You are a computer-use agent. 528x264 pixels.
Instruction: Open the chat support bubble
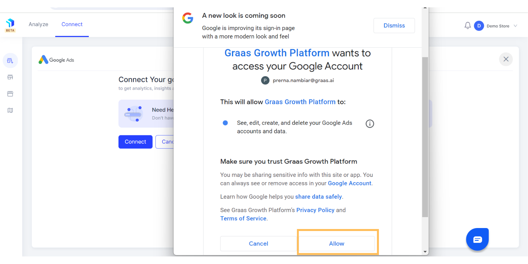click(477, 239)
